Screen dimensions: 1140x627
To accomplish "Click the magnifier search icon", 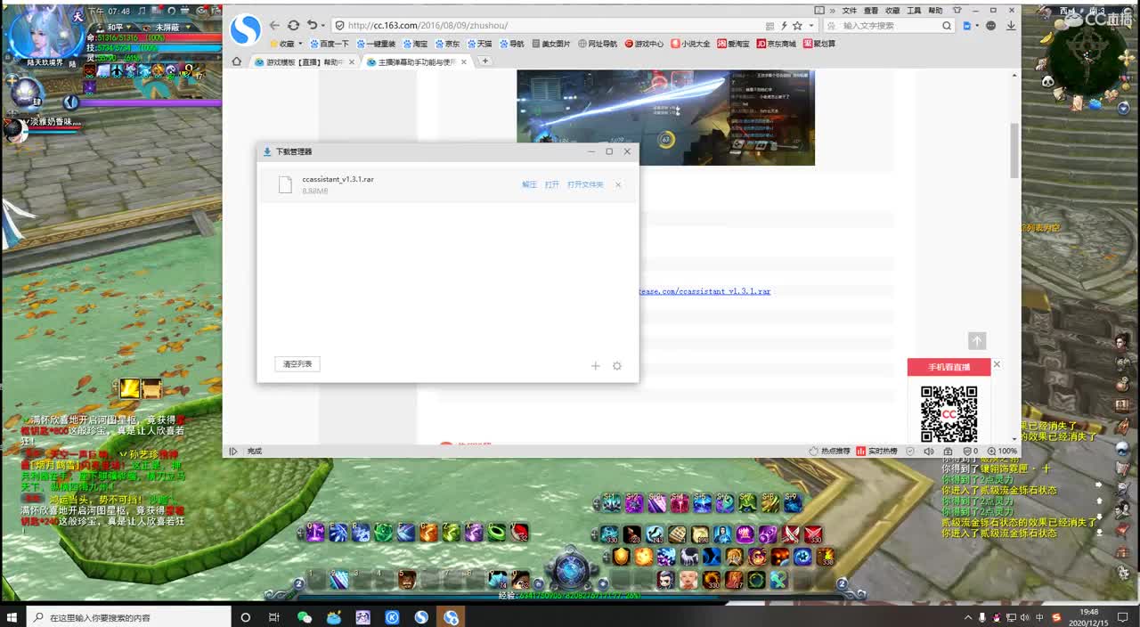I will point(948,26).
